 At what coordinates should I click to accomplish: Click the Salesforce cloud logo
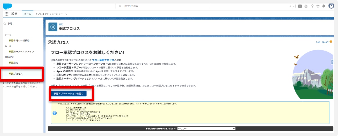(x=8, y=6)
